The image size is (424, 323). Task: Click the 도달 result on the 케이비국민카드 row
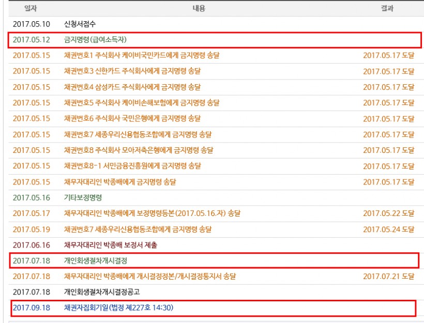[388, 55]
